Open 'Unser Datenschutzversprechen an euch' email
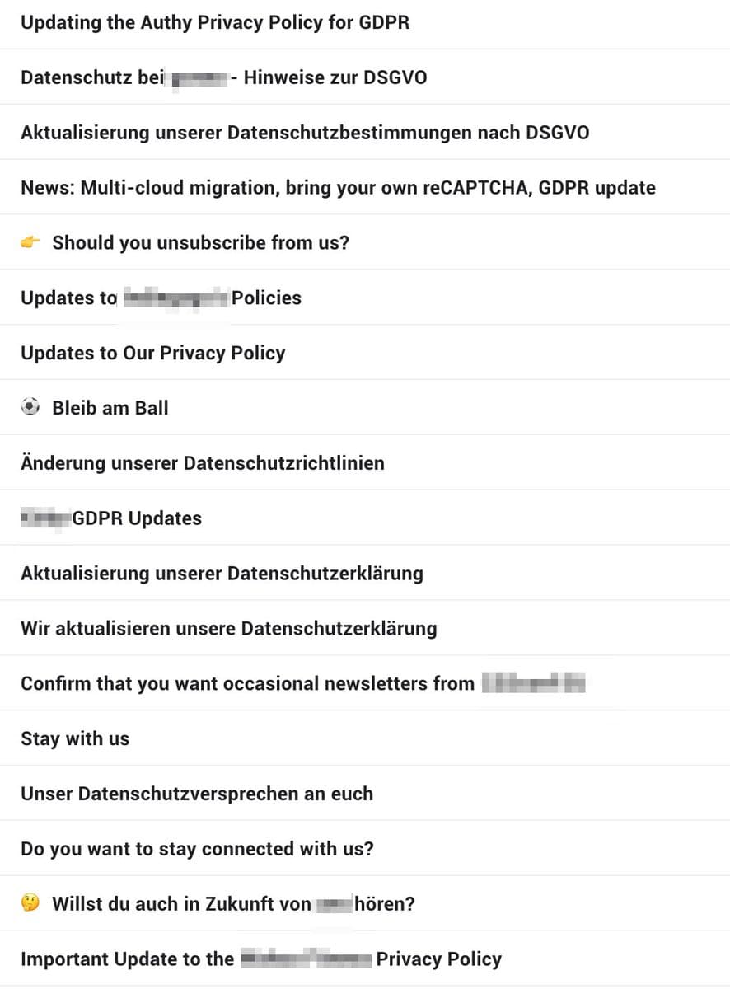The image size is (730, 989). [197, 794]
